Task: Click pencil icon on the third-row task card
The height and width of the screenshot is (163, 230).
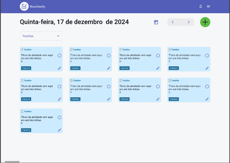Action: click(x=59, y=130)
